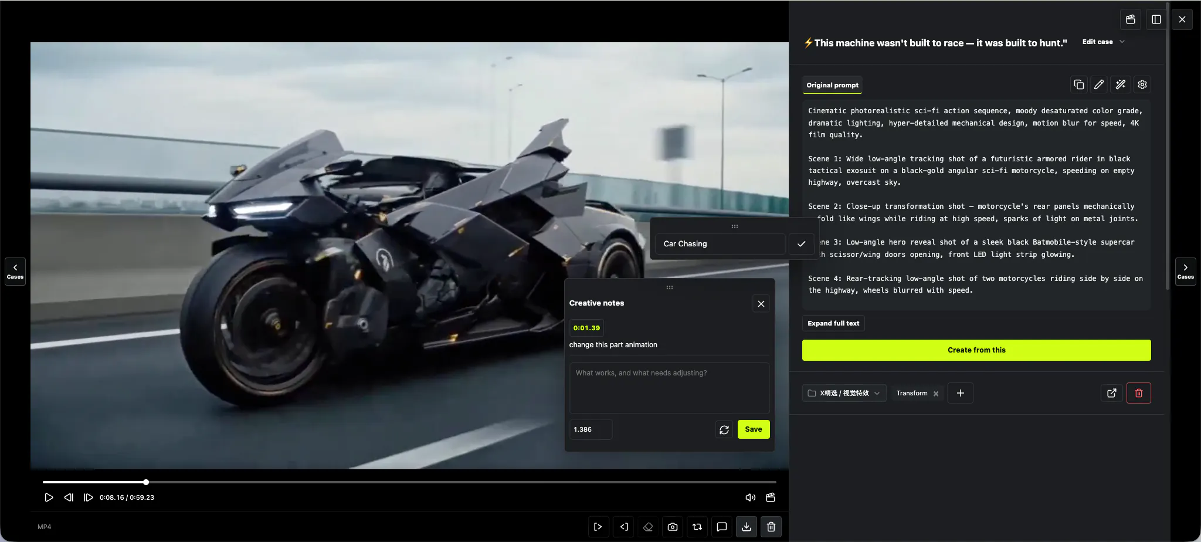Step forward one frame
1201x542 pixels.
point(88,497)
